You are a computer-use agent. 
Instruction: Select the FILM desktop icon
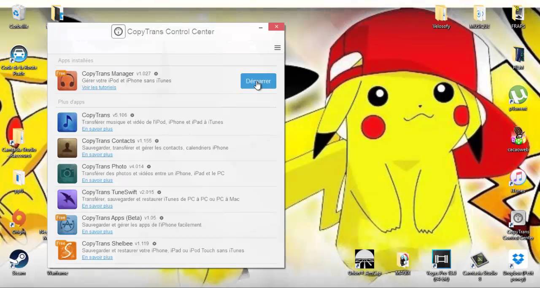pyautogui.click(x=518, y=58)
